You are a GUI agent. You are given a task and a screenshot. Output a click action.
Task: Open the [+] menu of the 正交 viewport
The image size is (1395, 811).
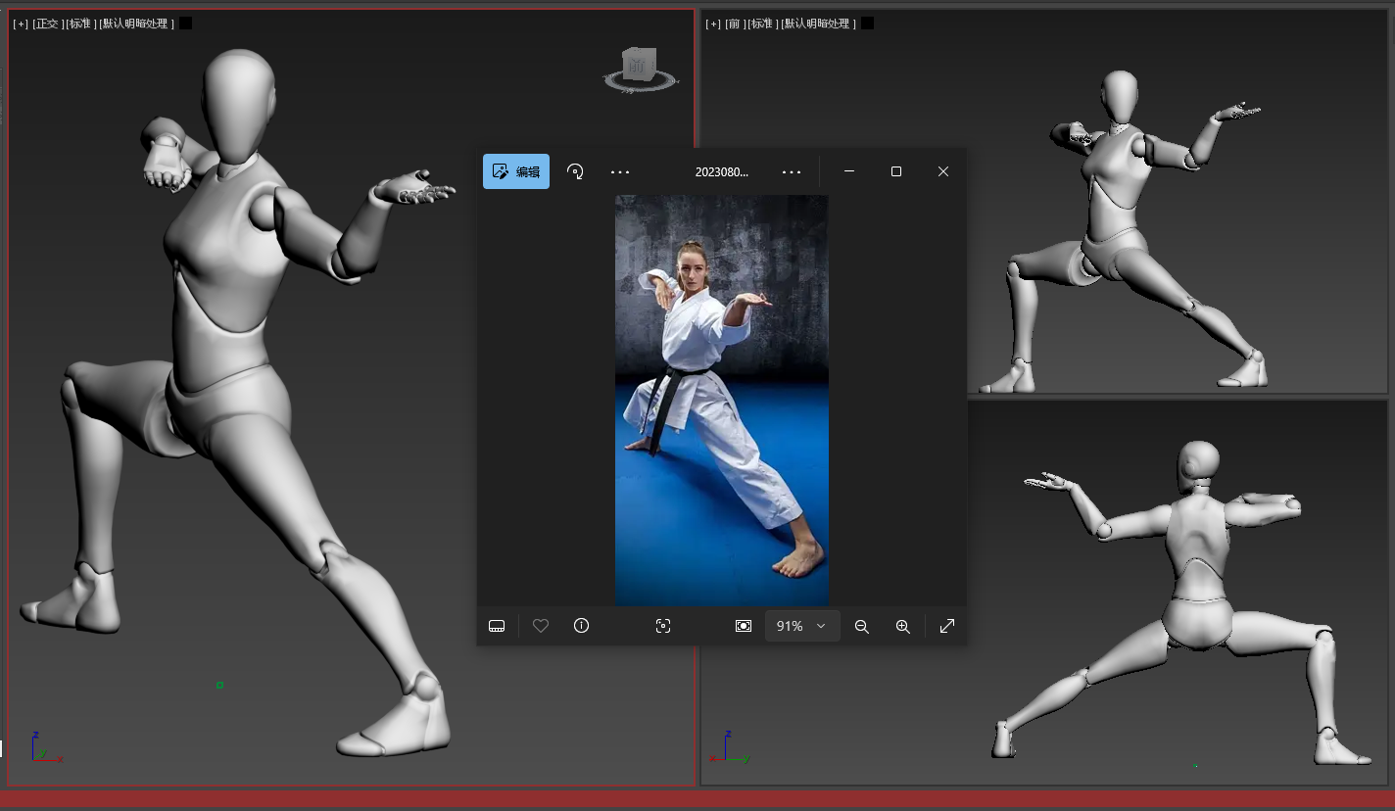[21, 24]
